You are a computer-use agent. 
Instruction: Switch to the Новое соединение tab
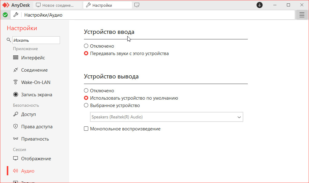58,5
